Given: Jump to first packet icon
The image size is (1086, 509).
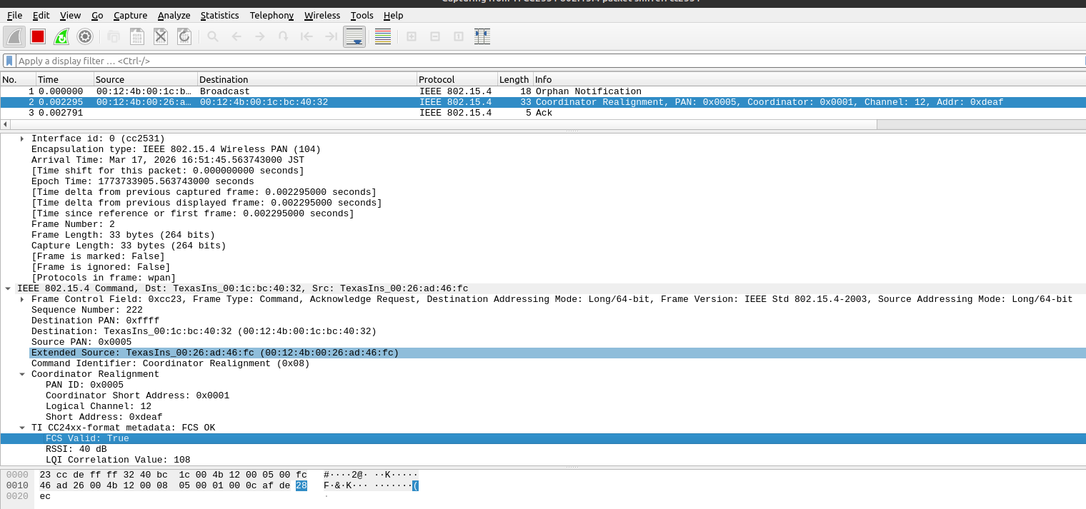Looking at the screenshot, I should (x=307, y=36).
